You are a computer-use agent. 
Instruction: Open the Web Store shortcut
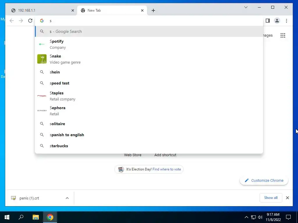(x=133, y=155)
